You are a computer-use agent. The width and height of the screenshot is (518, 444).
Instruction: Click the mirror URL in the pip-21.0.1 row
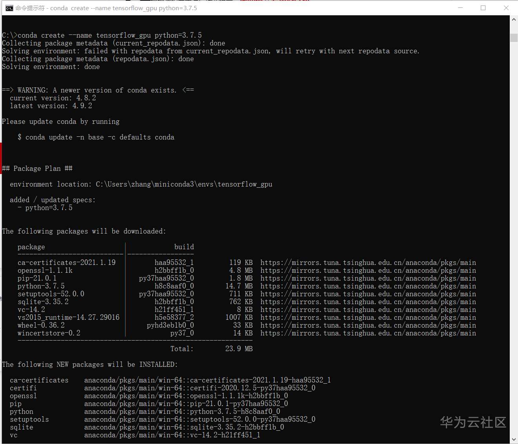pyautogui.click(x=368, y=278)
